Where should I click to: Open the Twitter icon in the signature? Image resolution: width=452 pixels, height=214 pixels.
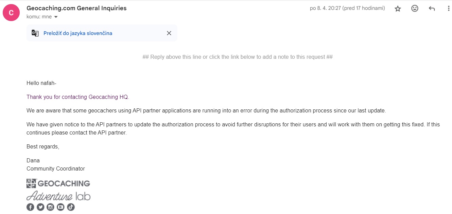click(x=40, y=207)
